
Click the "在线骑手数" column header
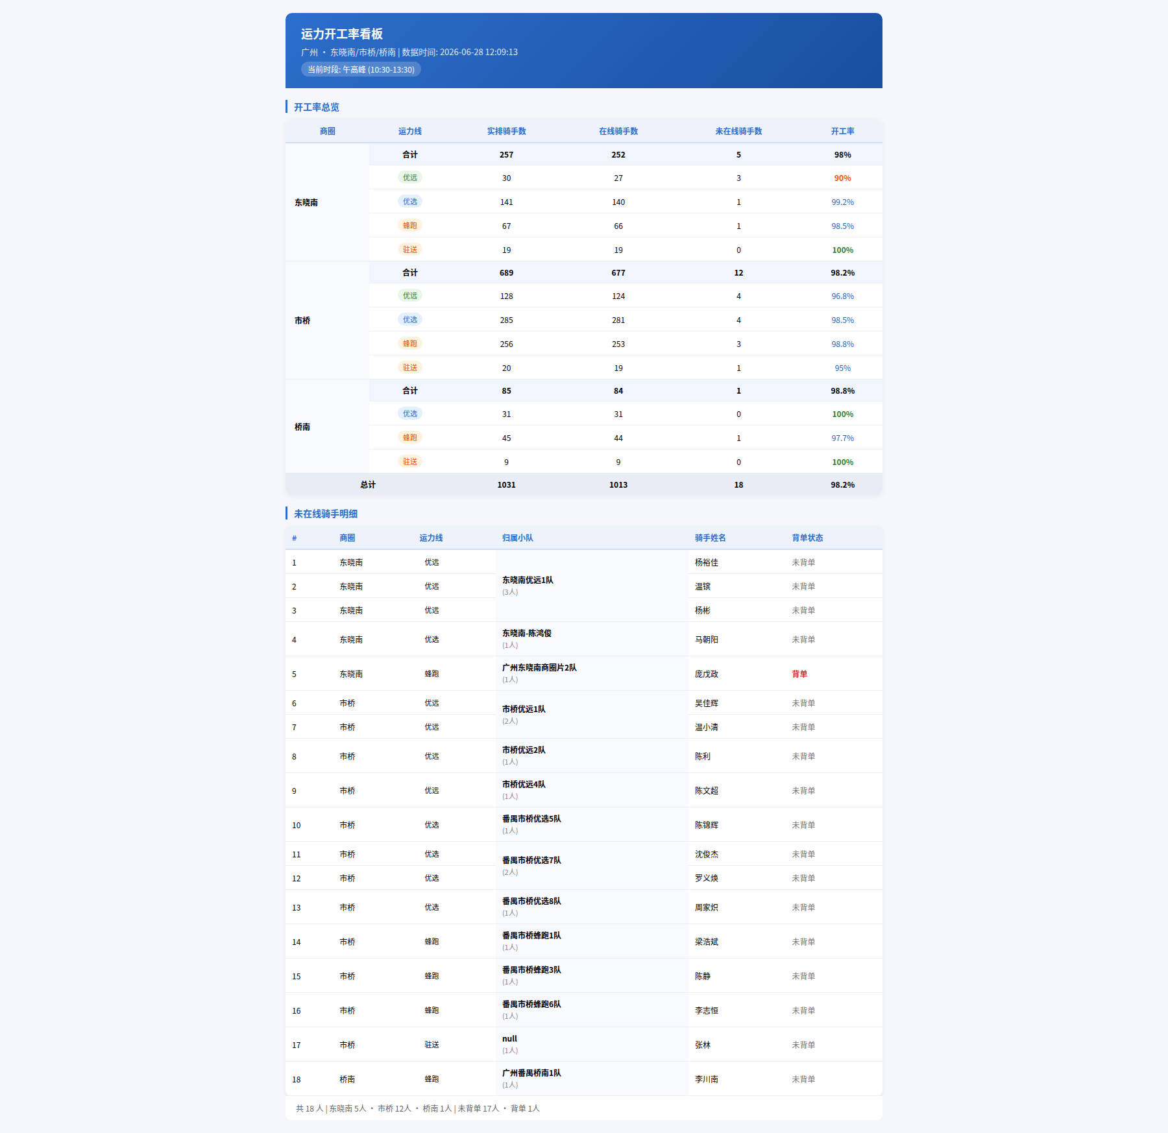[x=618, y=131]
